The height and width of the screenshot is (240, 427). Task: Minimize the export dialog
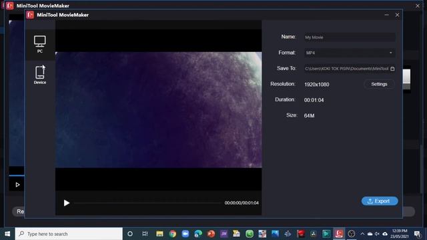(x=387, y=15)
